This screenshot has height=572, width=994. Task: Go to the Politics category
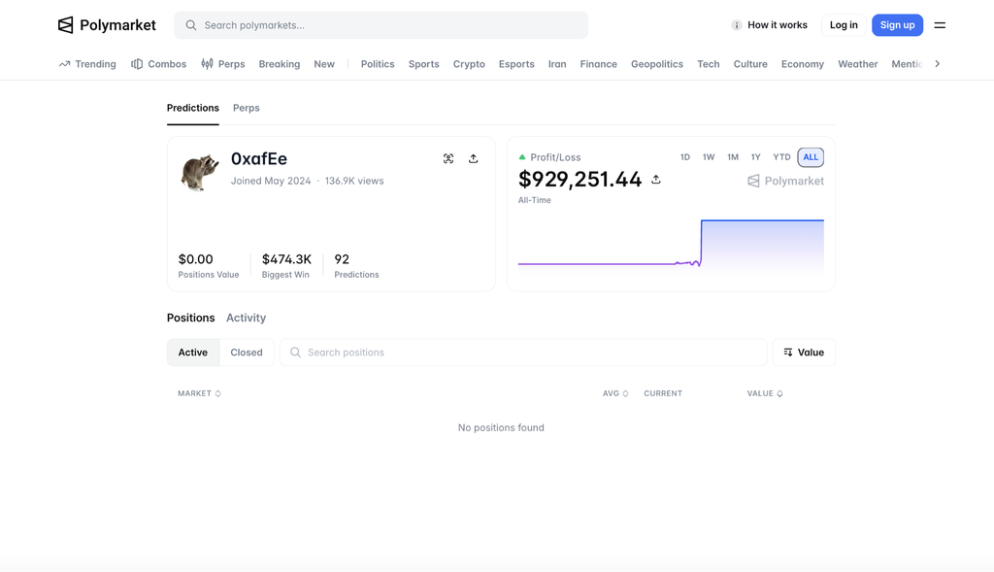pyautogui.click(x=378, y=64)
